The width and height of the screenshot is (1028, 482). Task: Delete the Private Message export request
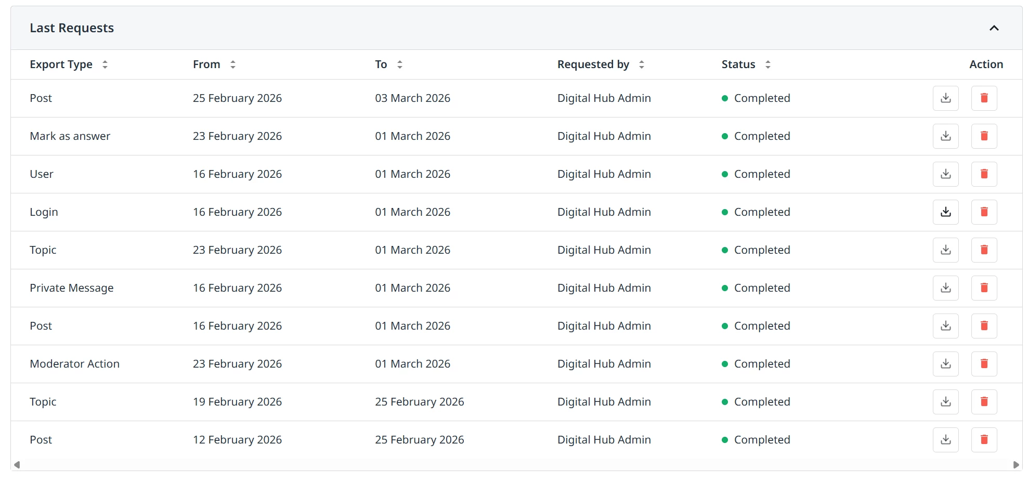984,288
